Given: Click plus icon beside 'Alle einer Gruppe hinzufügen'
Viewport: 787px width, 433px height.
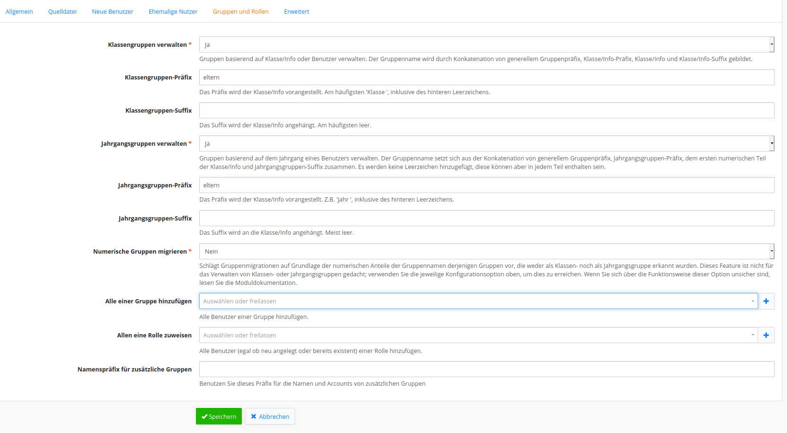Looking at the screenshot, I should (x=766, y=301).
